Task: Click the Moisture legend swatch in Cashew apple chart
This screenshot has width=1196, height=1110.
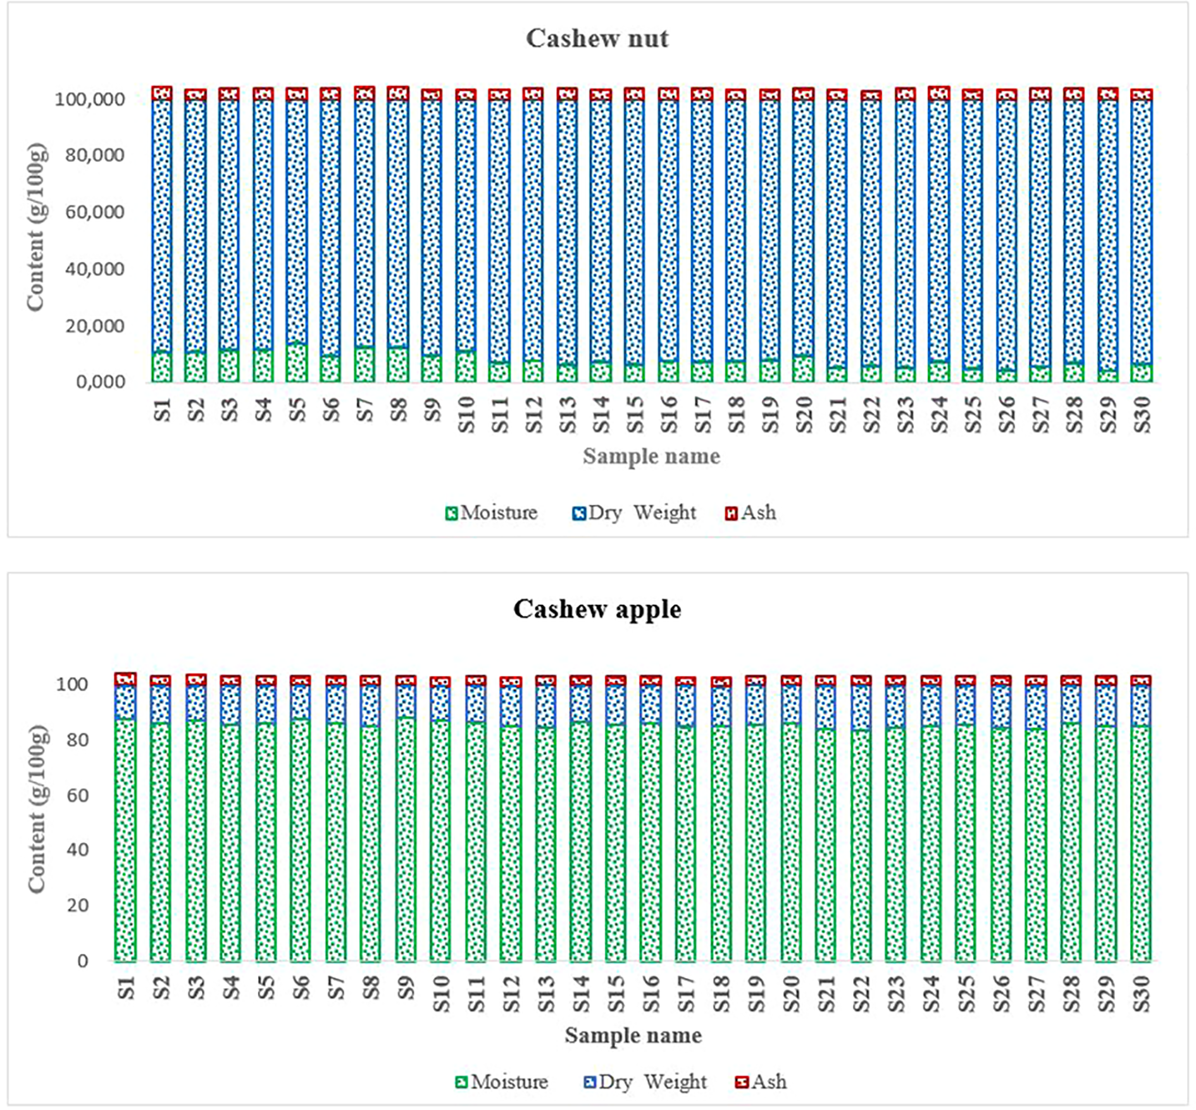Action: [461, 1082]
